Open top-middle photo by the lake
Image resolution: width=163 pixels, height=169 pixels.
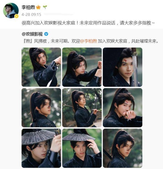(x=82, y=67)
